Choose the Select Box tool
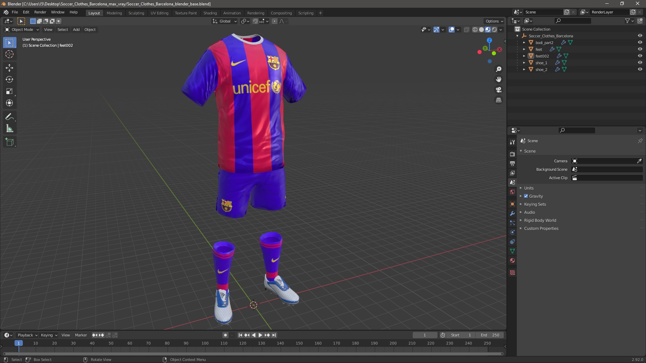The height and width of the screenshot is (363, 646). coord(9,43)
